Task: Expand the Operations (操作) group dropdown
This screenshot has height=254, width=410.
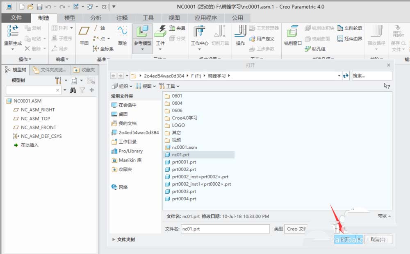Action: (x=25, y=59)
